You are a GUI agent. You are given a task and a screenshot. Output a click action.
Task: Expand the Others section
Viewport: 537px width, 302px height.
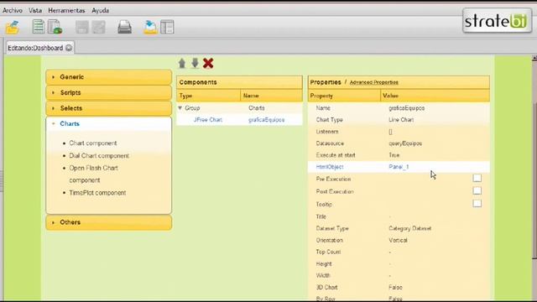109,222
